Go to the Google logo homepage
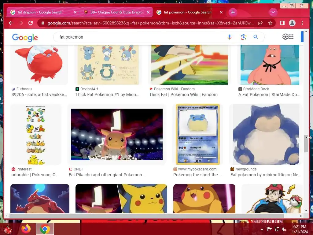The width and height of the screenshot is (313, 235). 25,37
